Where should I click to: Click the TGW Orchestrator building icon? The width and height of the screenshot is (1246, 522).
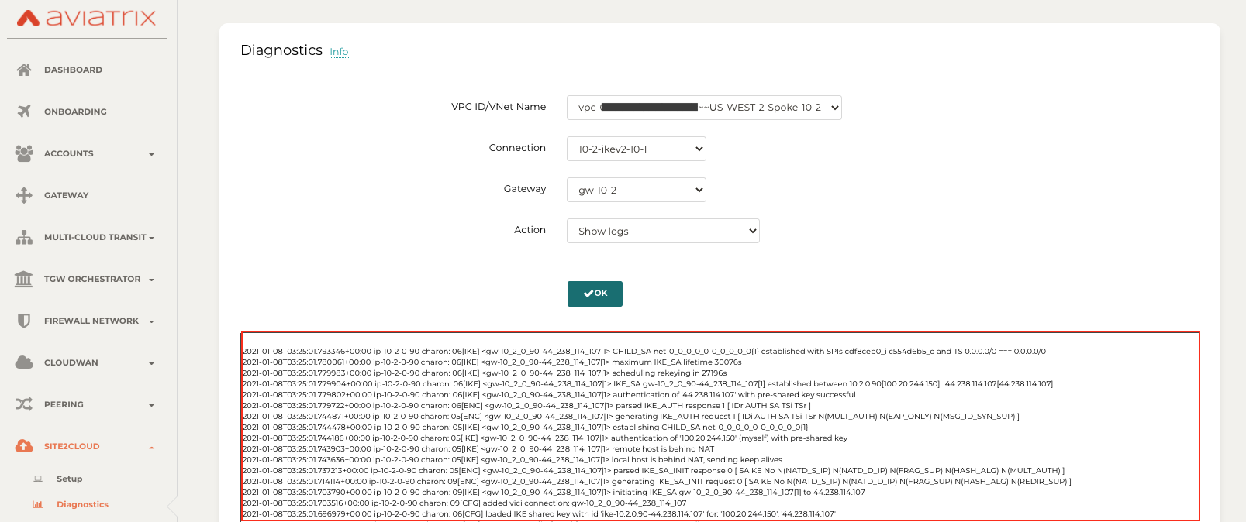coord(24,279)
